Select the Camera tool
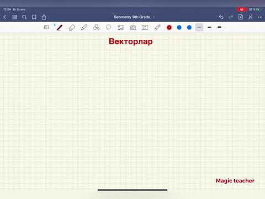Viewport: 265px width, 199px height. (133, 28)
